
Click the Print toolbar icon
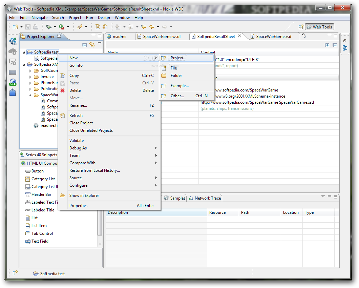coord(36,27)
